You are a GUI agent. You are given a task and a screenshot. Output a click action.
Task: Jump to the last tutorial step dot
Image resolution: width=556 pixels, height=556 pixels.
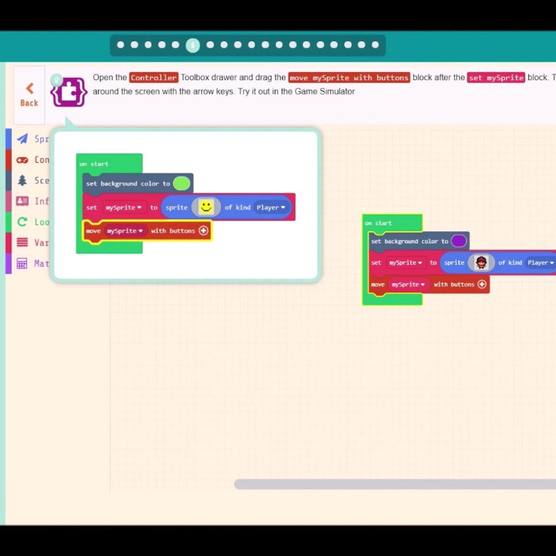(x=375, y=45)
